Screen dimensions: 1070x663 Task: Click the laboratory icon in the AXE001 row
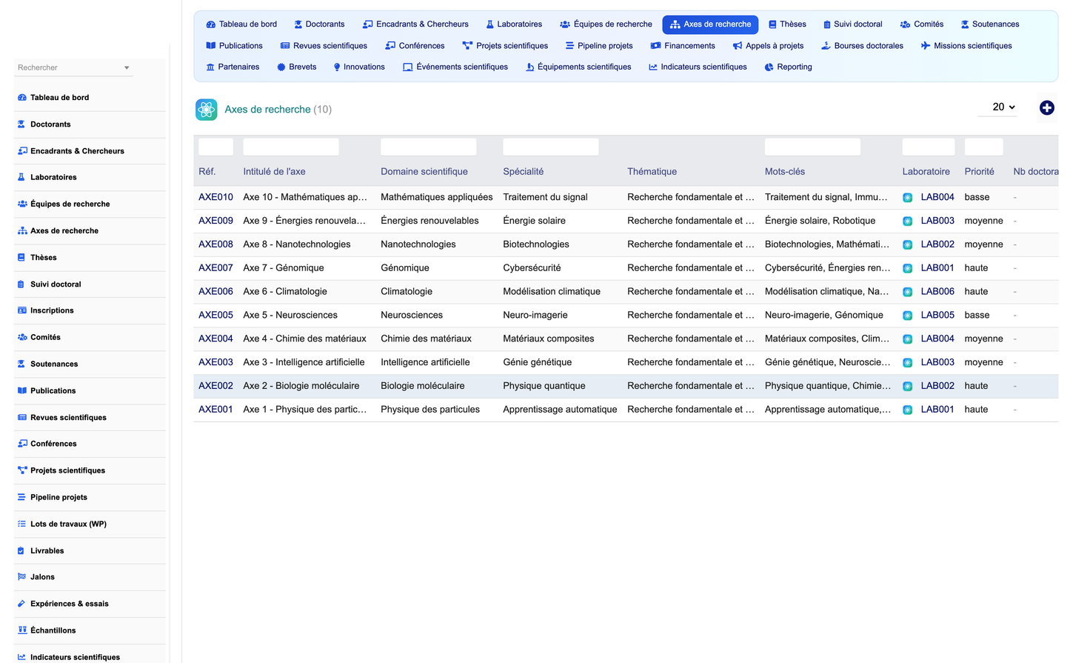(x=907, y=410)
